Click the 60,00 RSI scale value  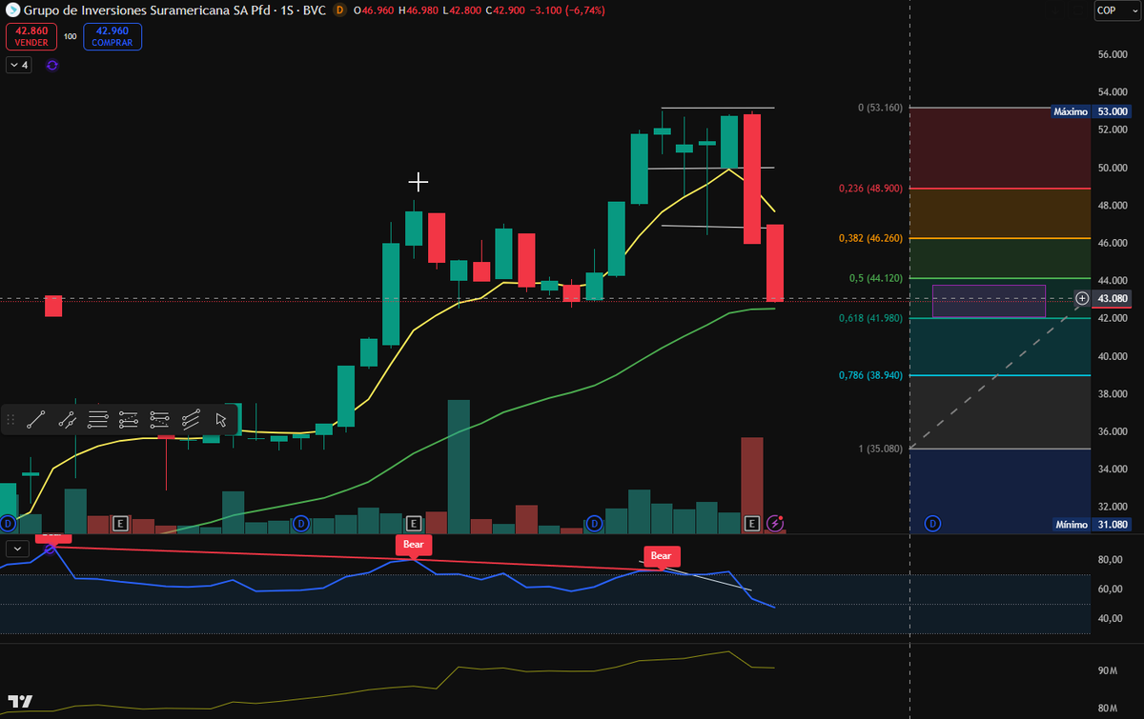(1109, 589)
